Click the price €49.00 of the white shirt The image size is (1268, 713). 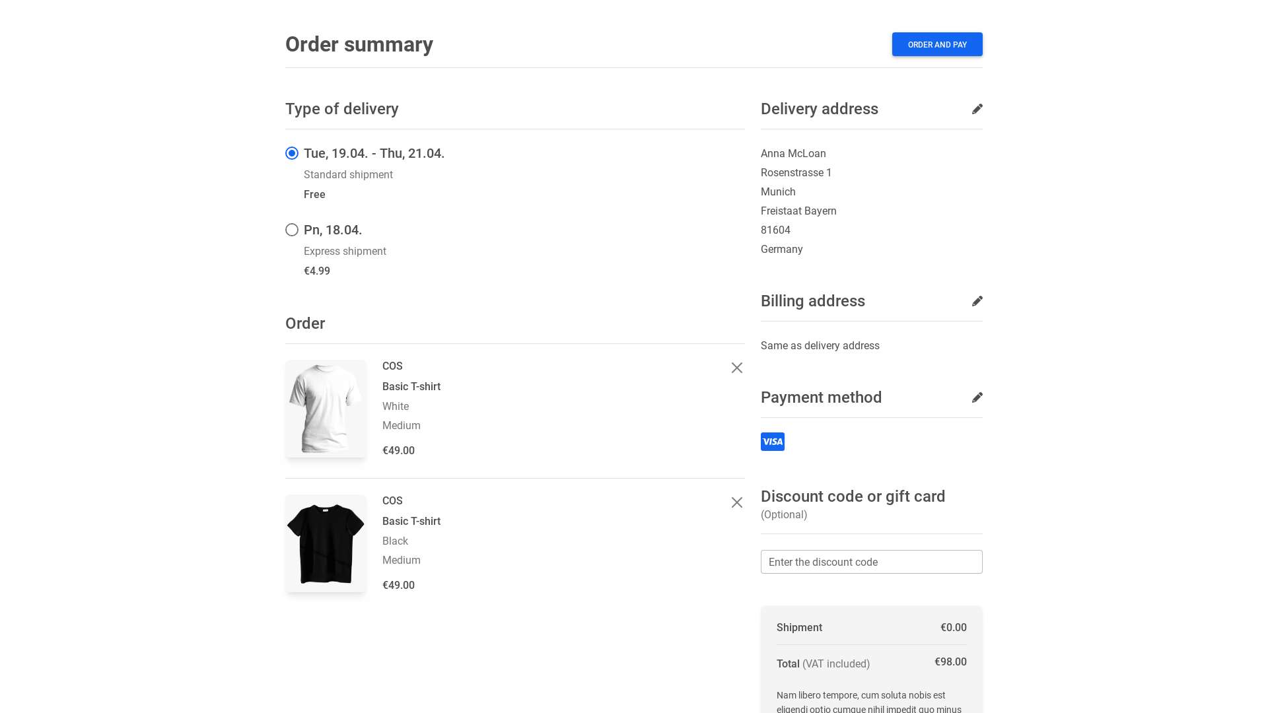pyautogui.click(x=398, y=450)
